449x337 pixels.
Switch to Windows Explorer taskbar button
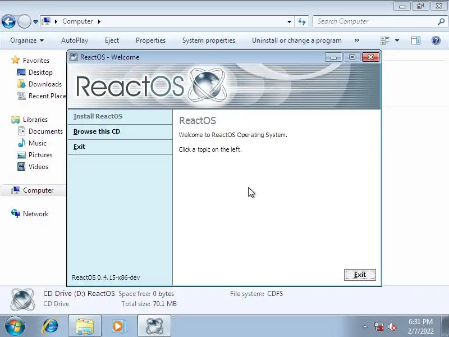point(85,326)
